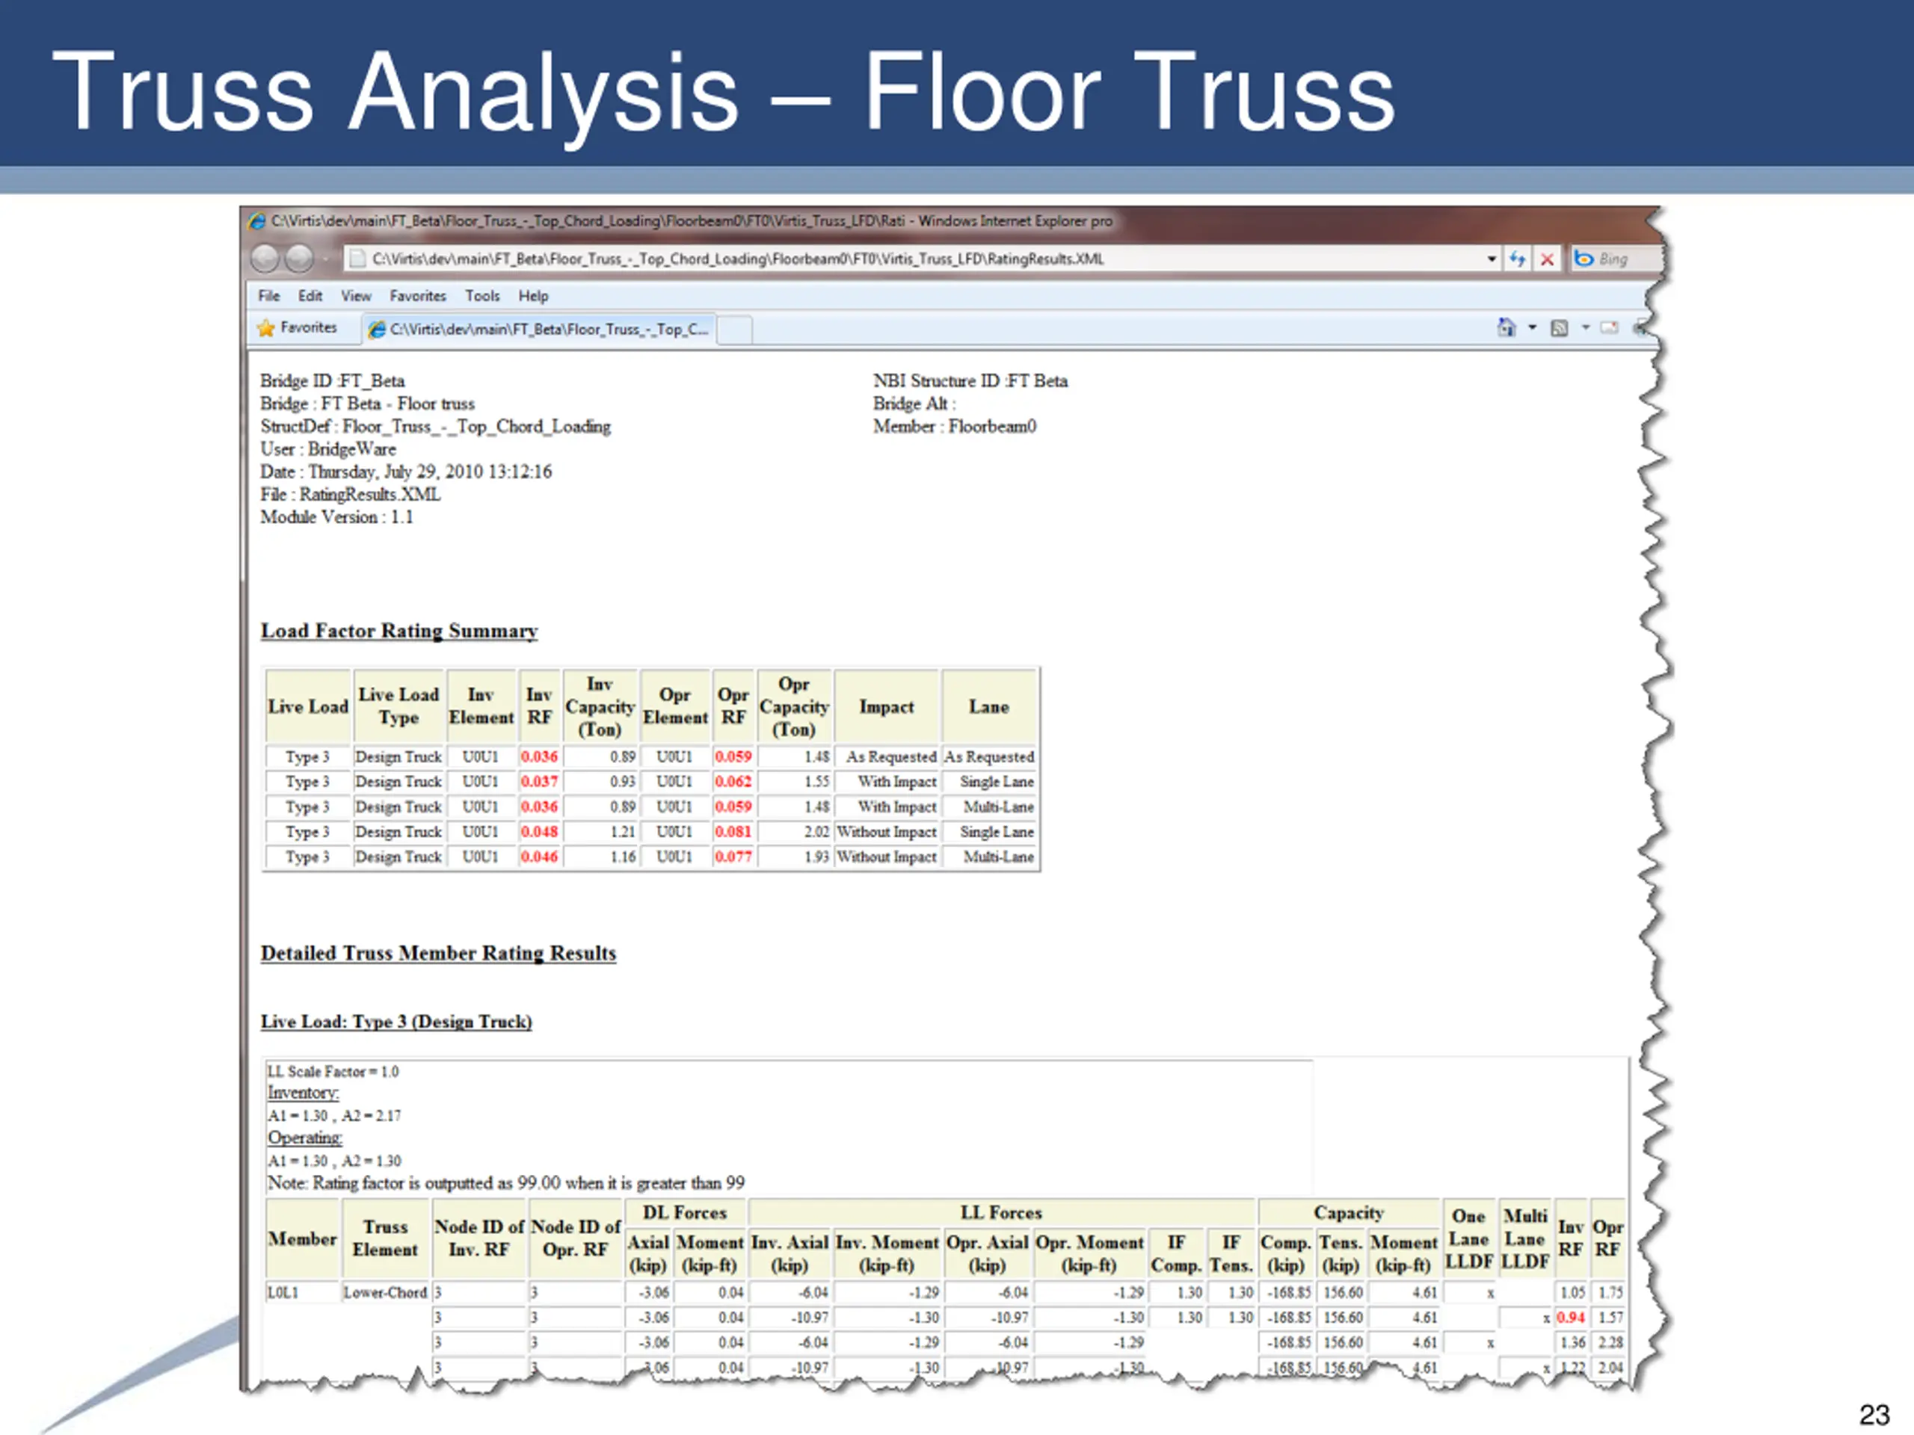The image size is (1914, 1435).
Task: Stop loading with the red X icon
Action: coord(1547,259)
